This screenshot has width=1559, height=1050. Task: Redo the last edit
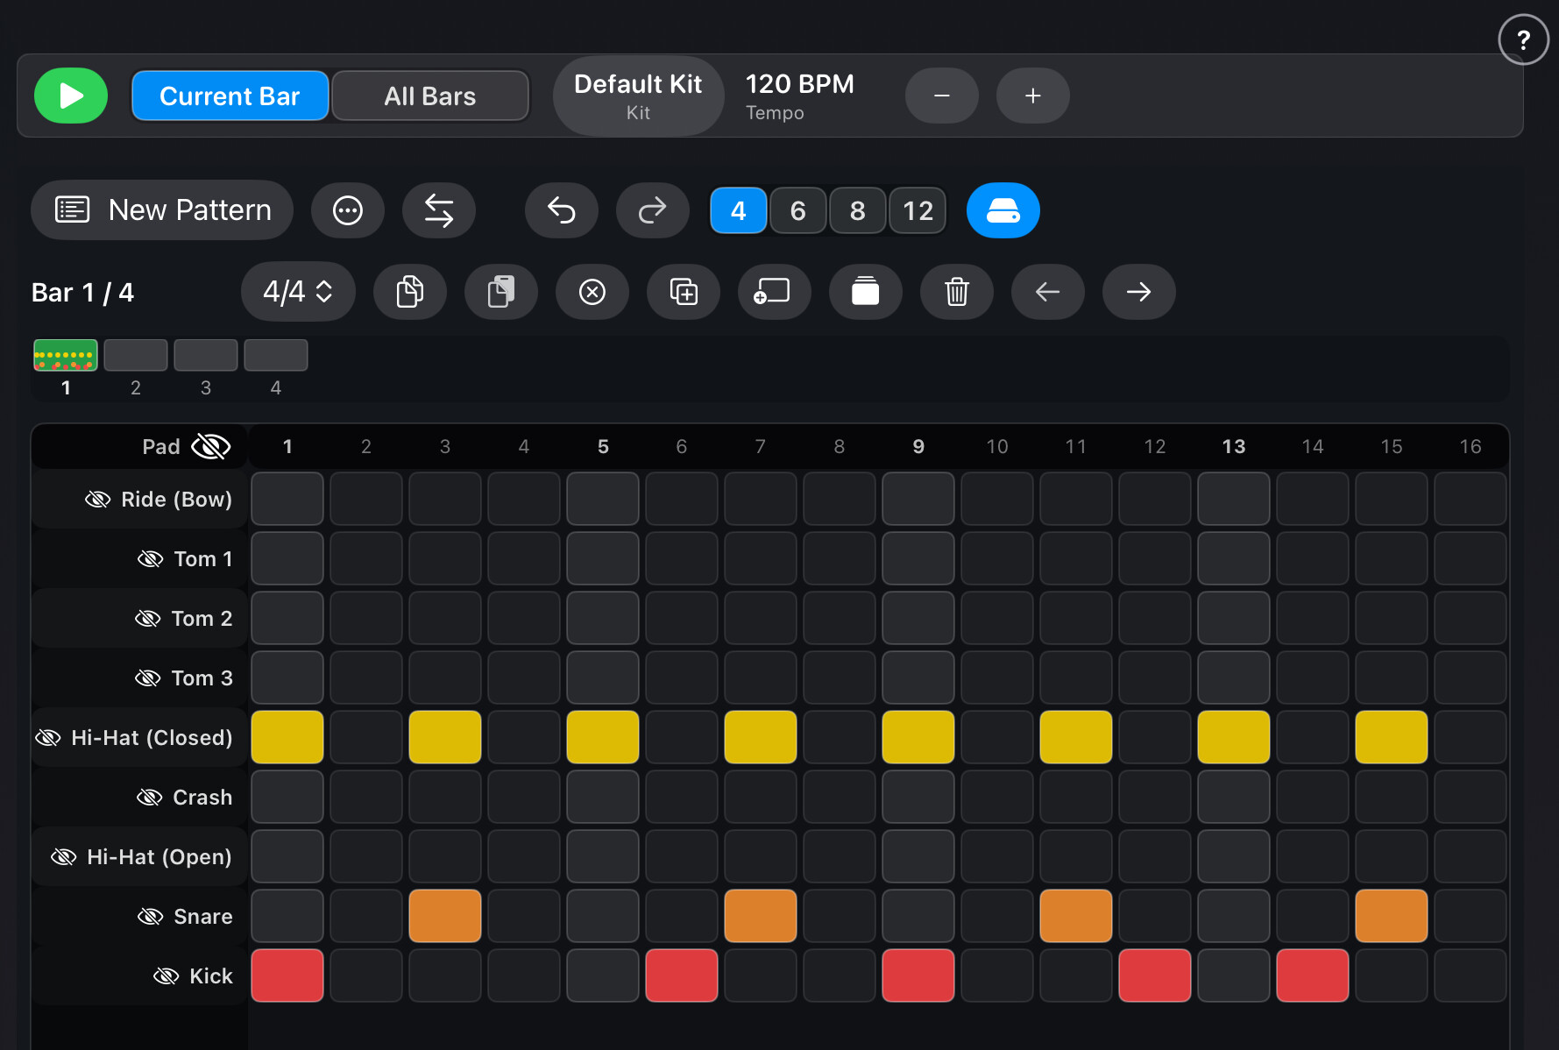pos(653,210)
